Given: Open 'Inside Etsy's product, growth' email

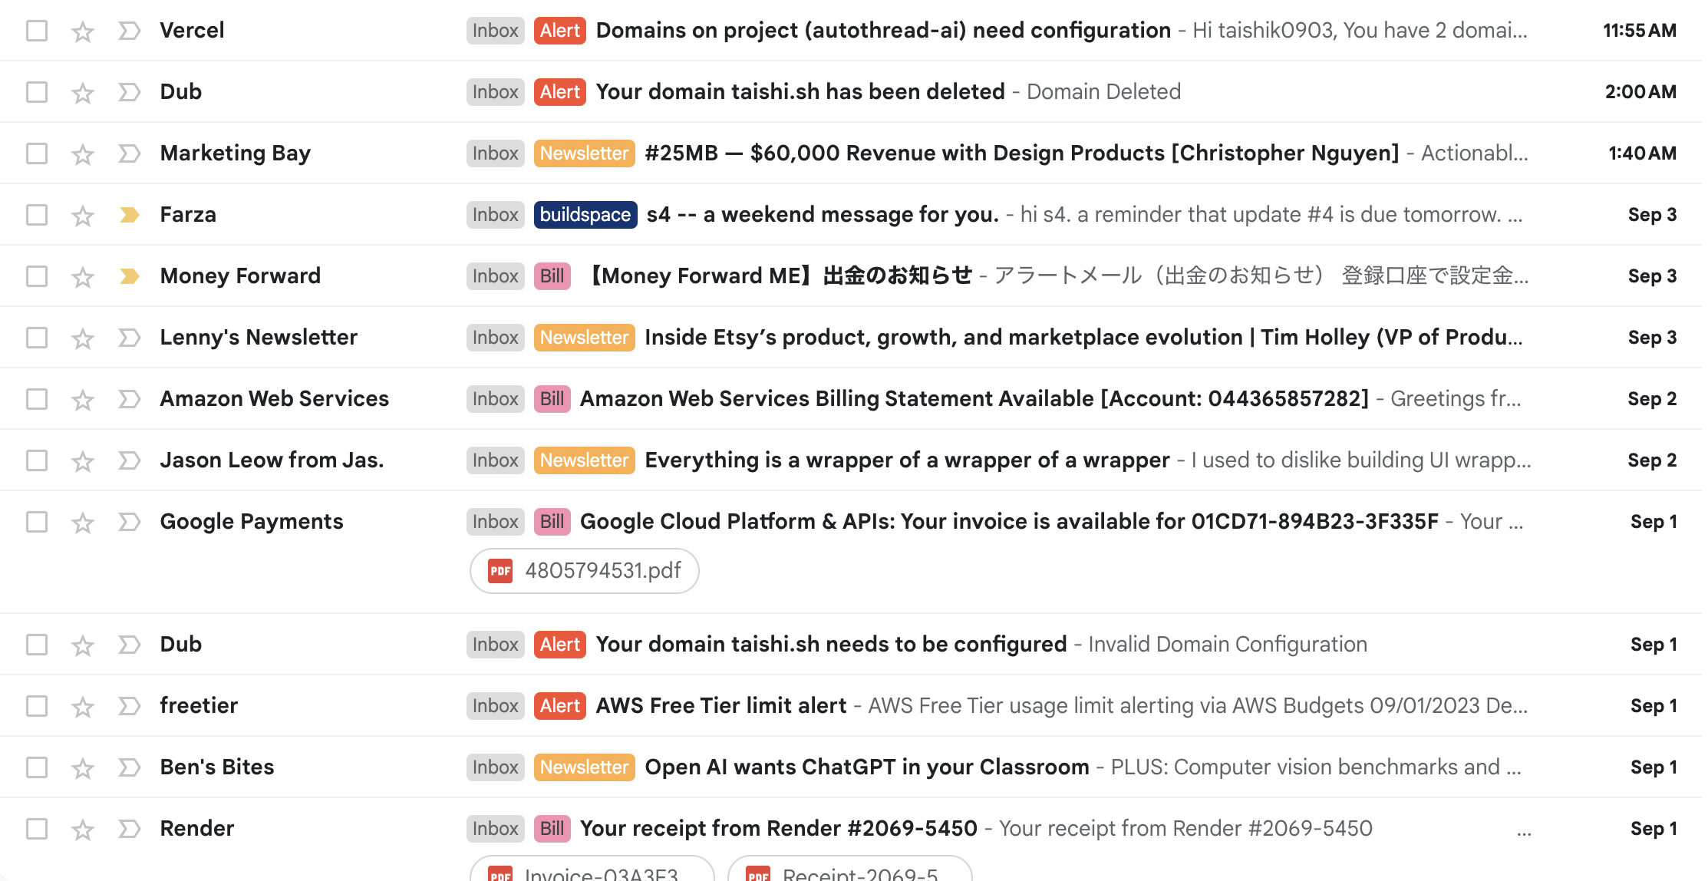Looking at the screenshot, I should coord(1083,338).
